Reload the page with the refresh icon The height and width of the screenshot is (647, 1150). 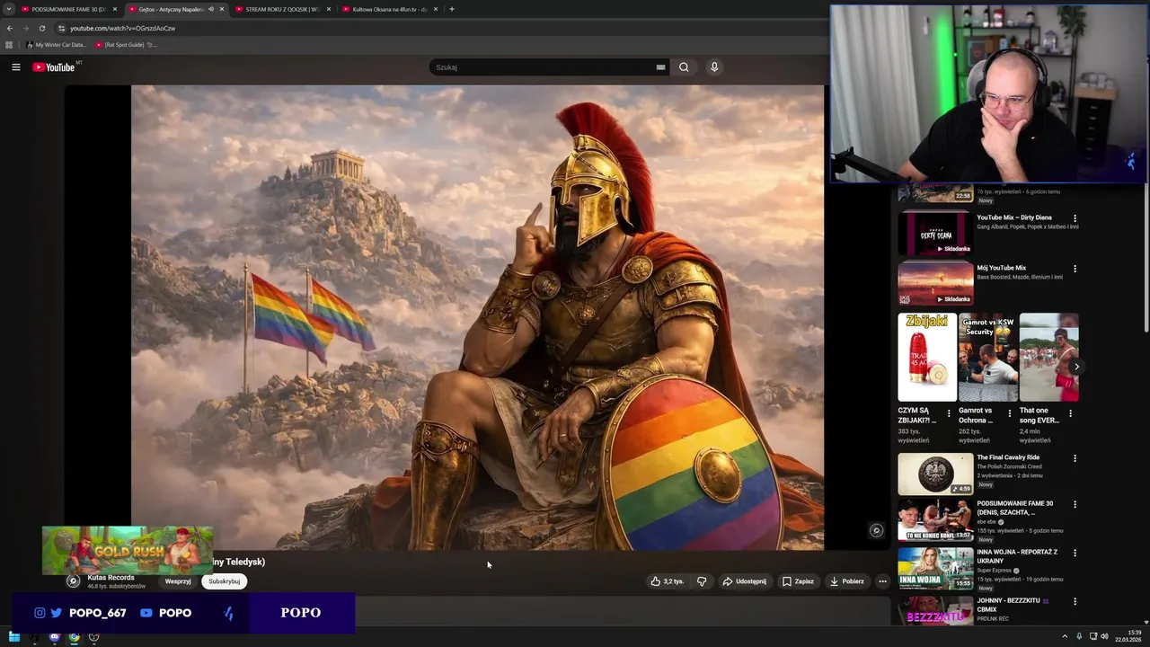pyautogui.click(x=42, y=28)
